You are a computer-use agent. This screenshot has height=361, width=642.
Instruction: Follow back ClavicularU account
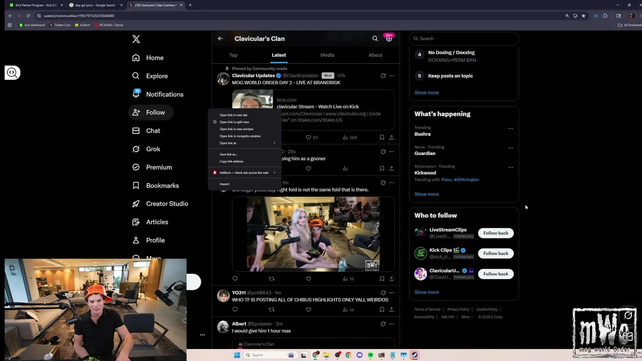click(496, 274)
